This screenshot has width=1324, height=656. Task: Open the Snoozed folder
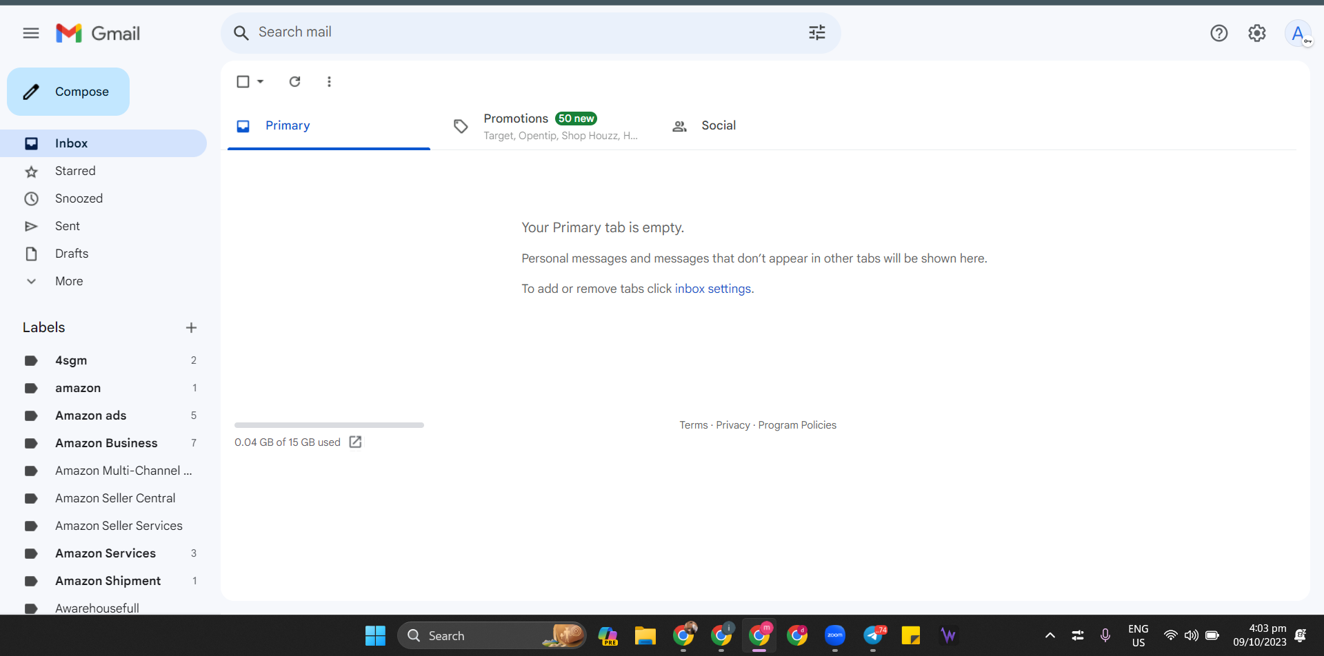click(103, 198)
